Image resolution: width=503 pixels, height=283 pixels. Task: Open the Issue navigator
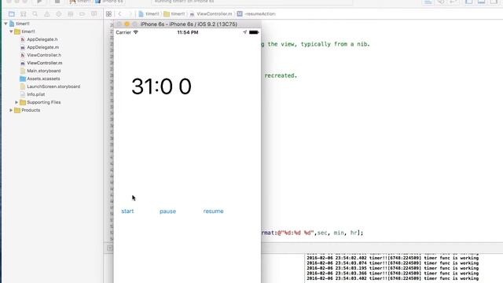point(47,14)
